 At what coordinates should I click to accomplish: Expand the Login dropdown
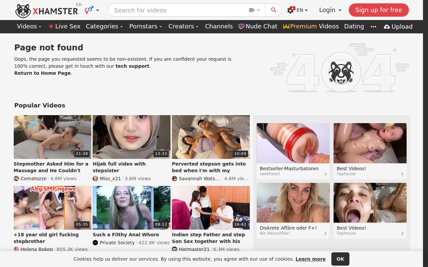click(329, 10)
